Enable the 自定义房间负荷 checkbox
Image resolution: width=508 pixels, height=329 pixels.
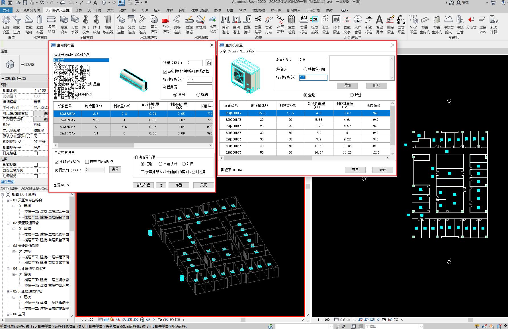87,162
